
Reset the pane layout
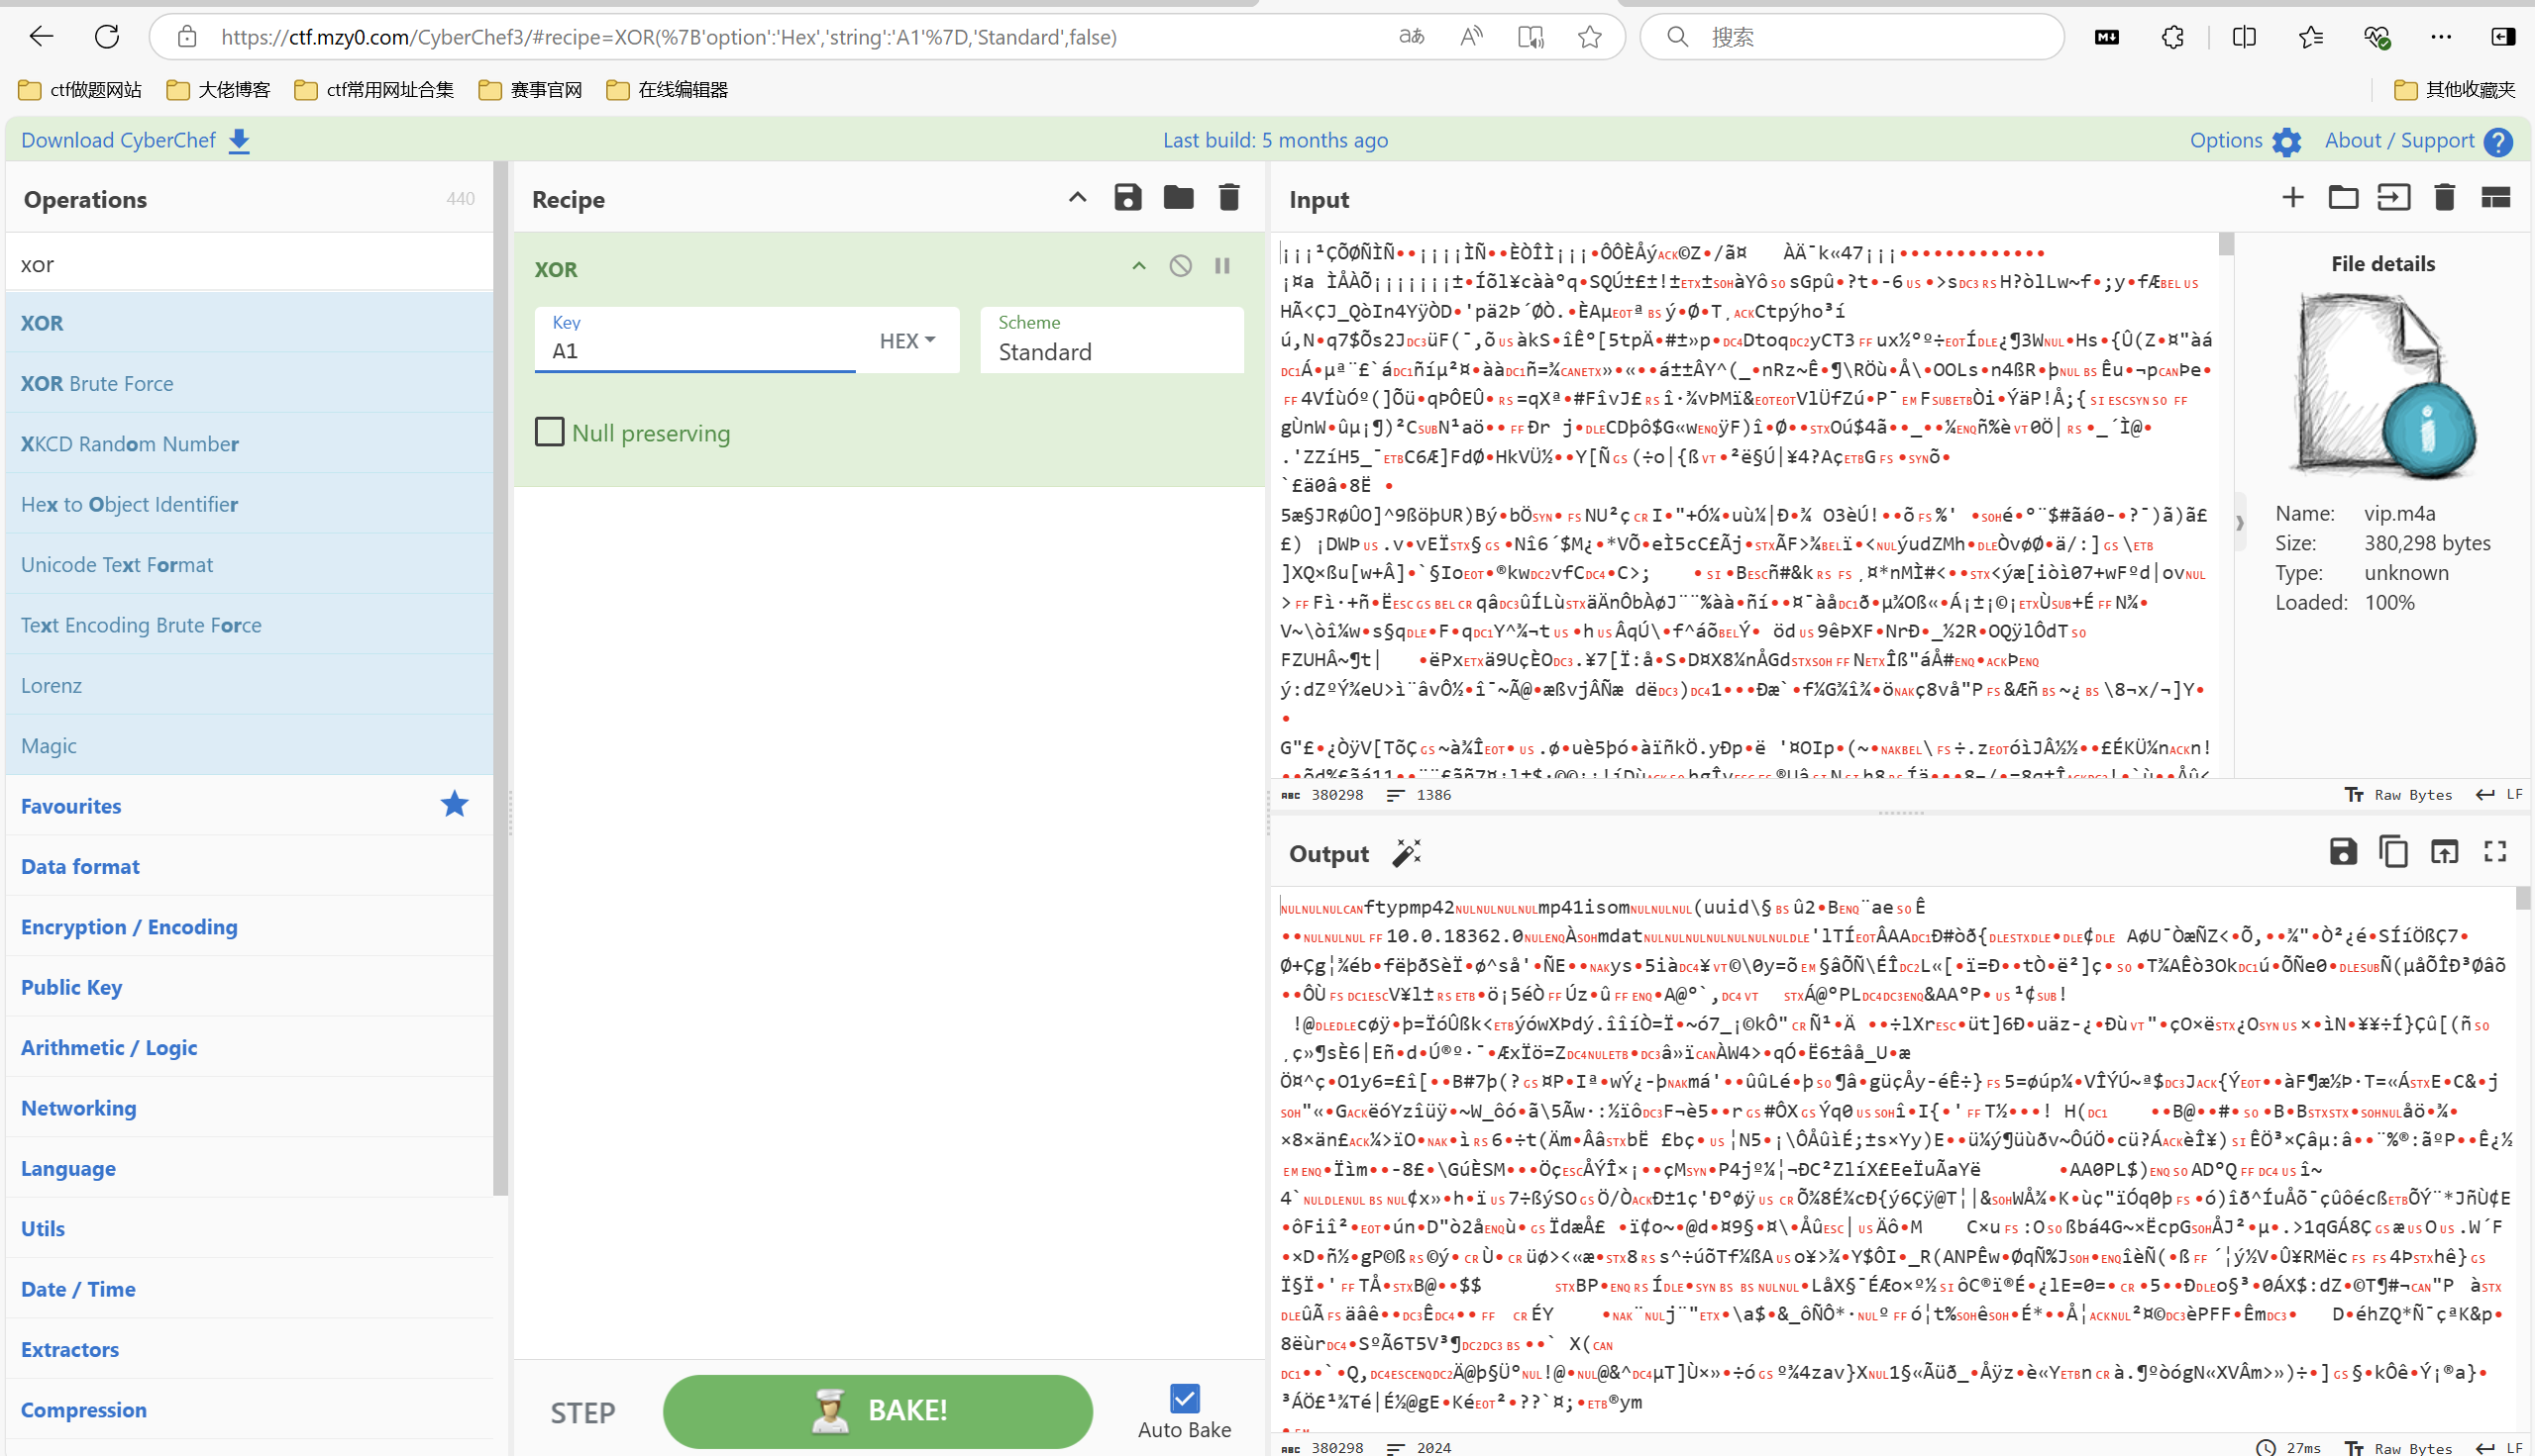(2496, 197)
